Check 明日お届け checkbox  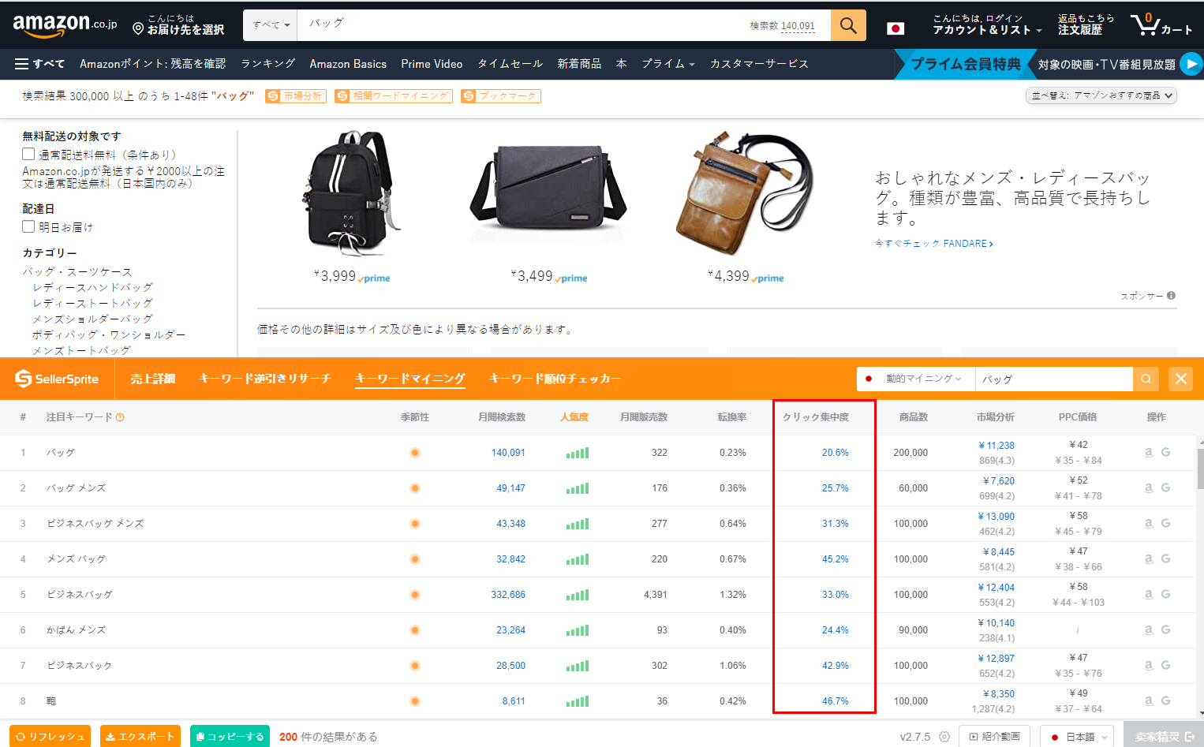tap(28, 226)
